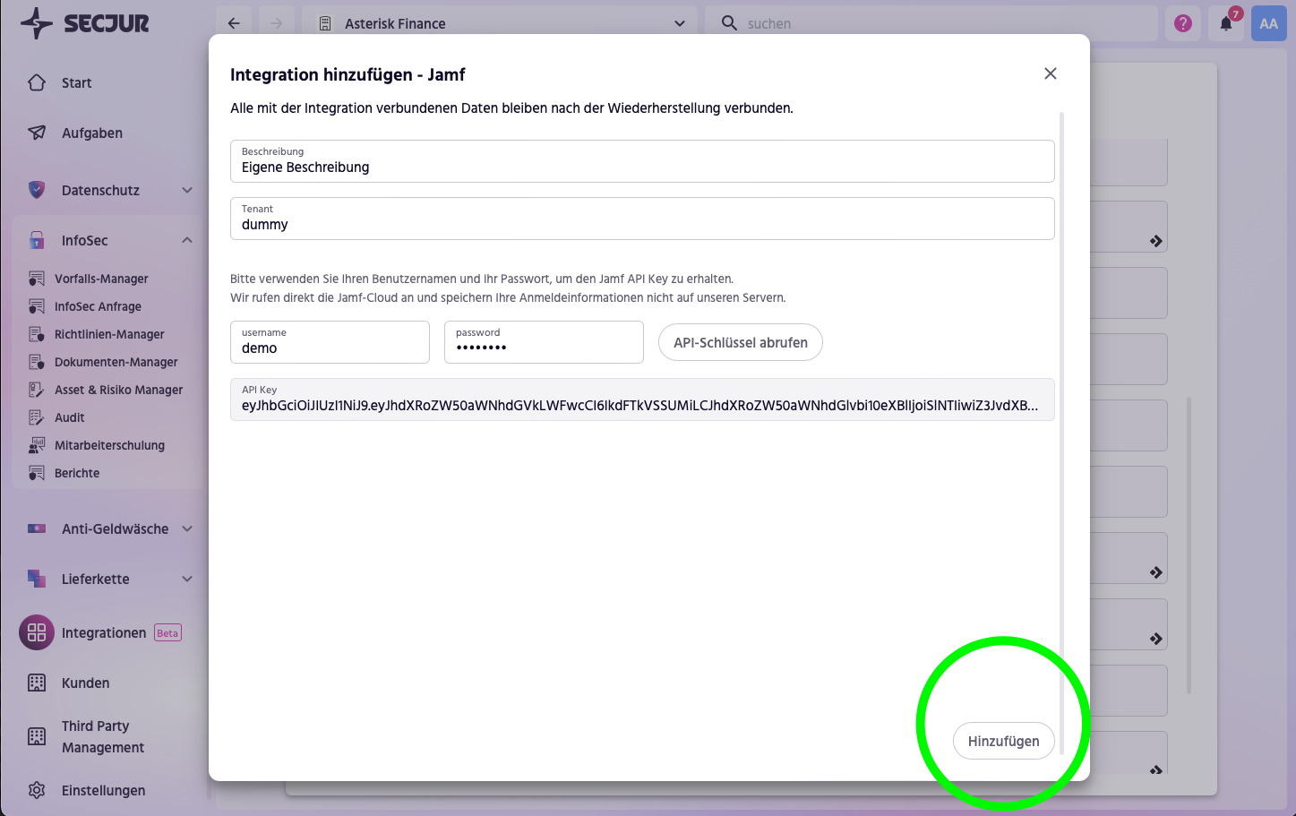Expand the Anti-Geldwäsche section chevron
1296x816 pixels.
pyautogui.click(x=187, y=528)
